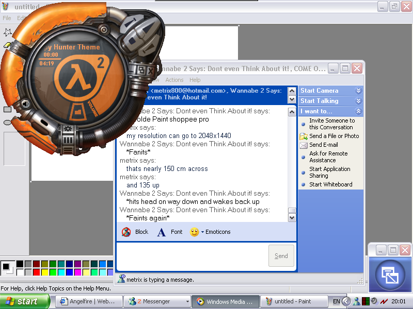Click the return to full mode button

[389, 274]
